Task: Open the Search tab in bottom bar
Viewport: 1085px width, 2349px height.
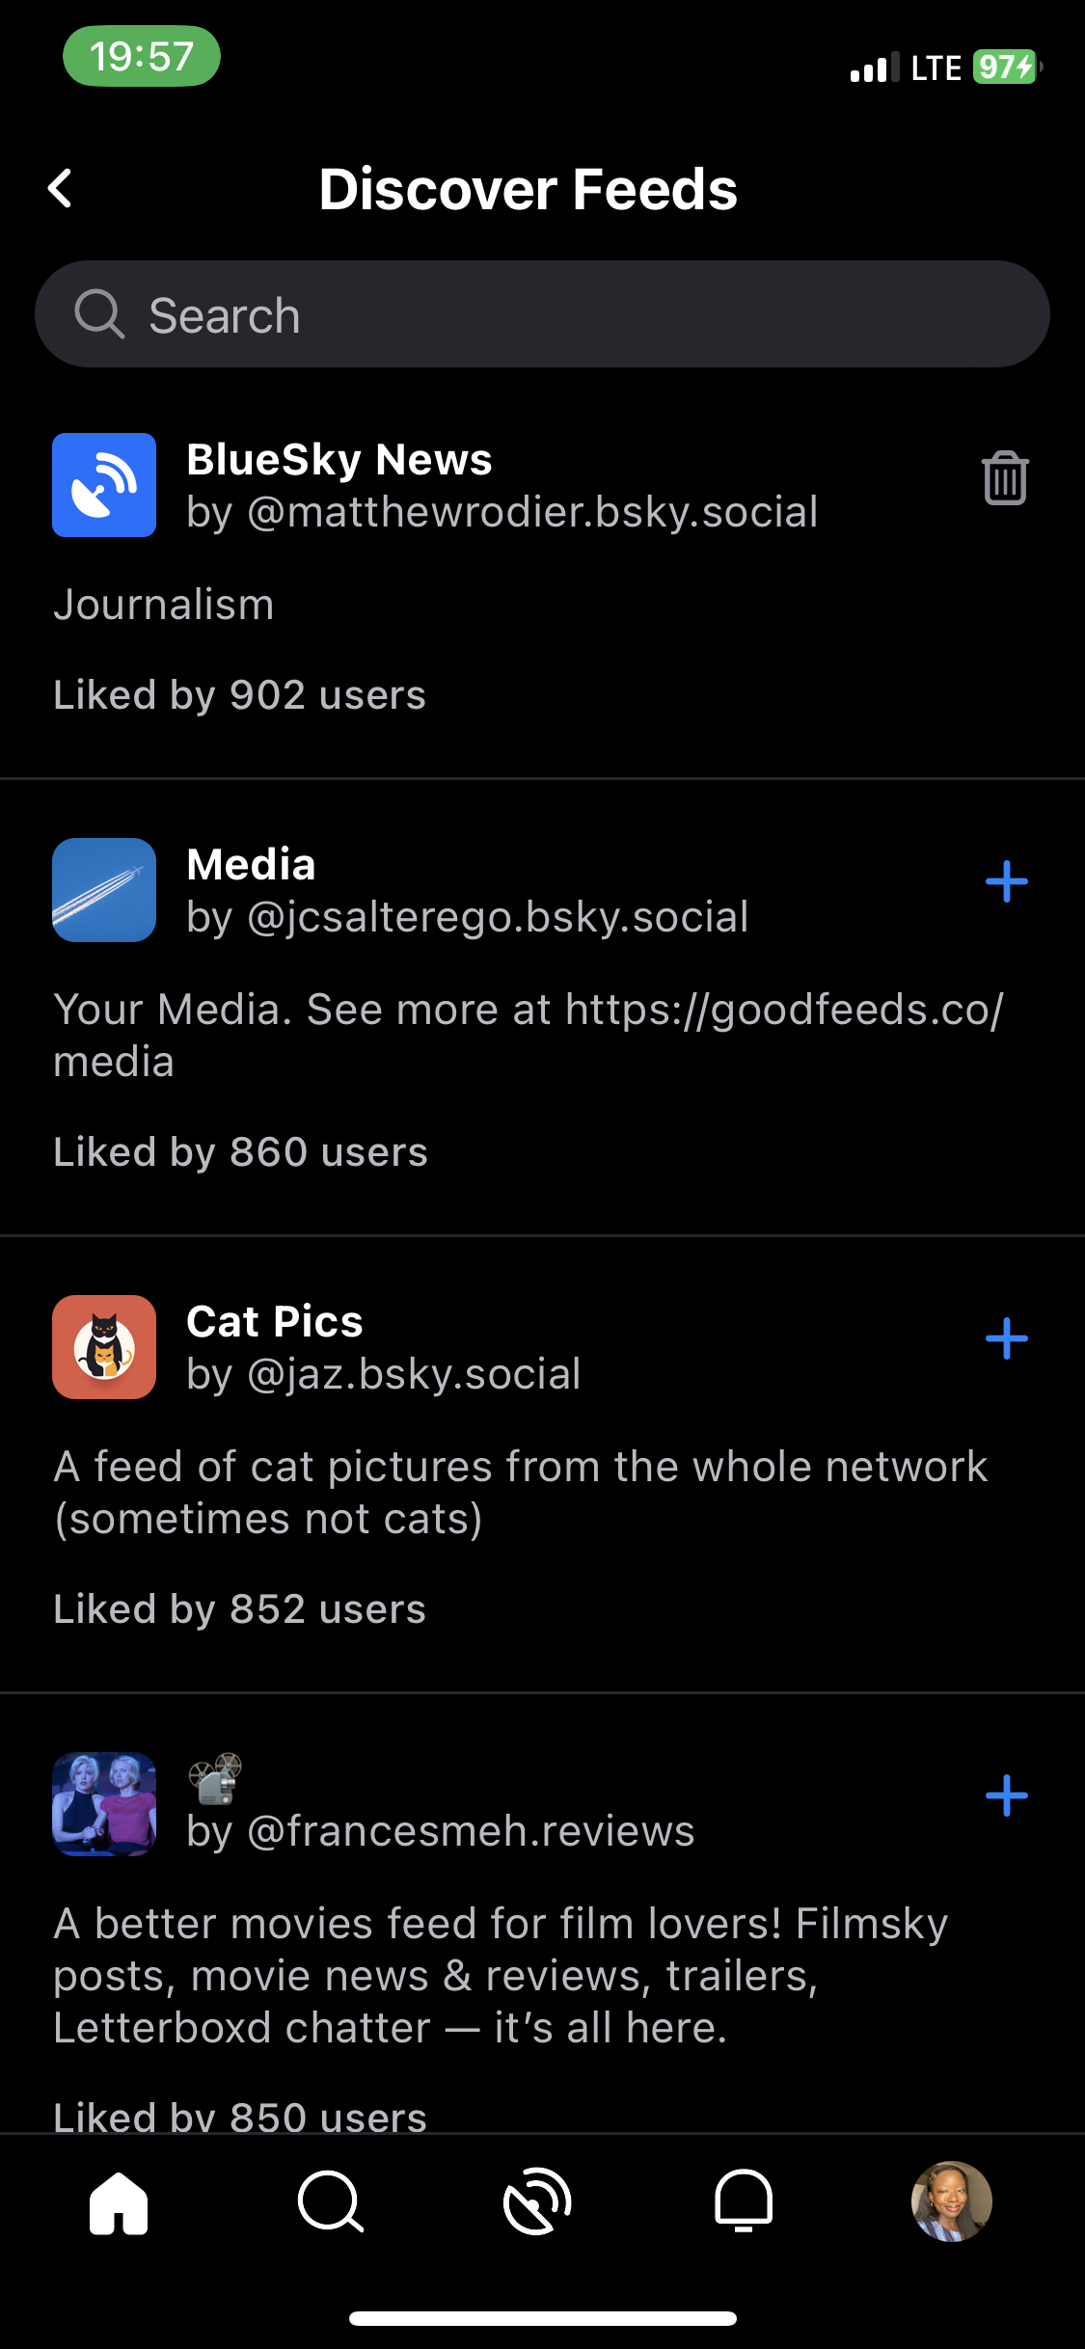Action: [x=330, y=2202]
